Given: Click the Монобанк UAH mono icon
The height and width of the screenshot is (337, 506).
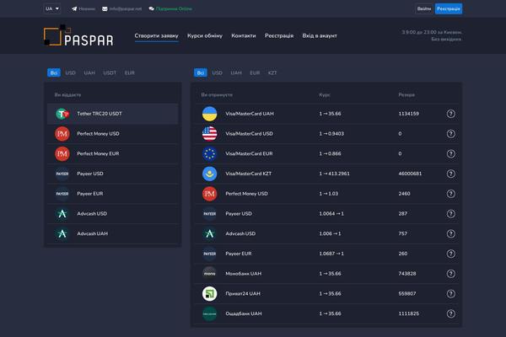Looking at the screenshot, I should coord(209,274).
